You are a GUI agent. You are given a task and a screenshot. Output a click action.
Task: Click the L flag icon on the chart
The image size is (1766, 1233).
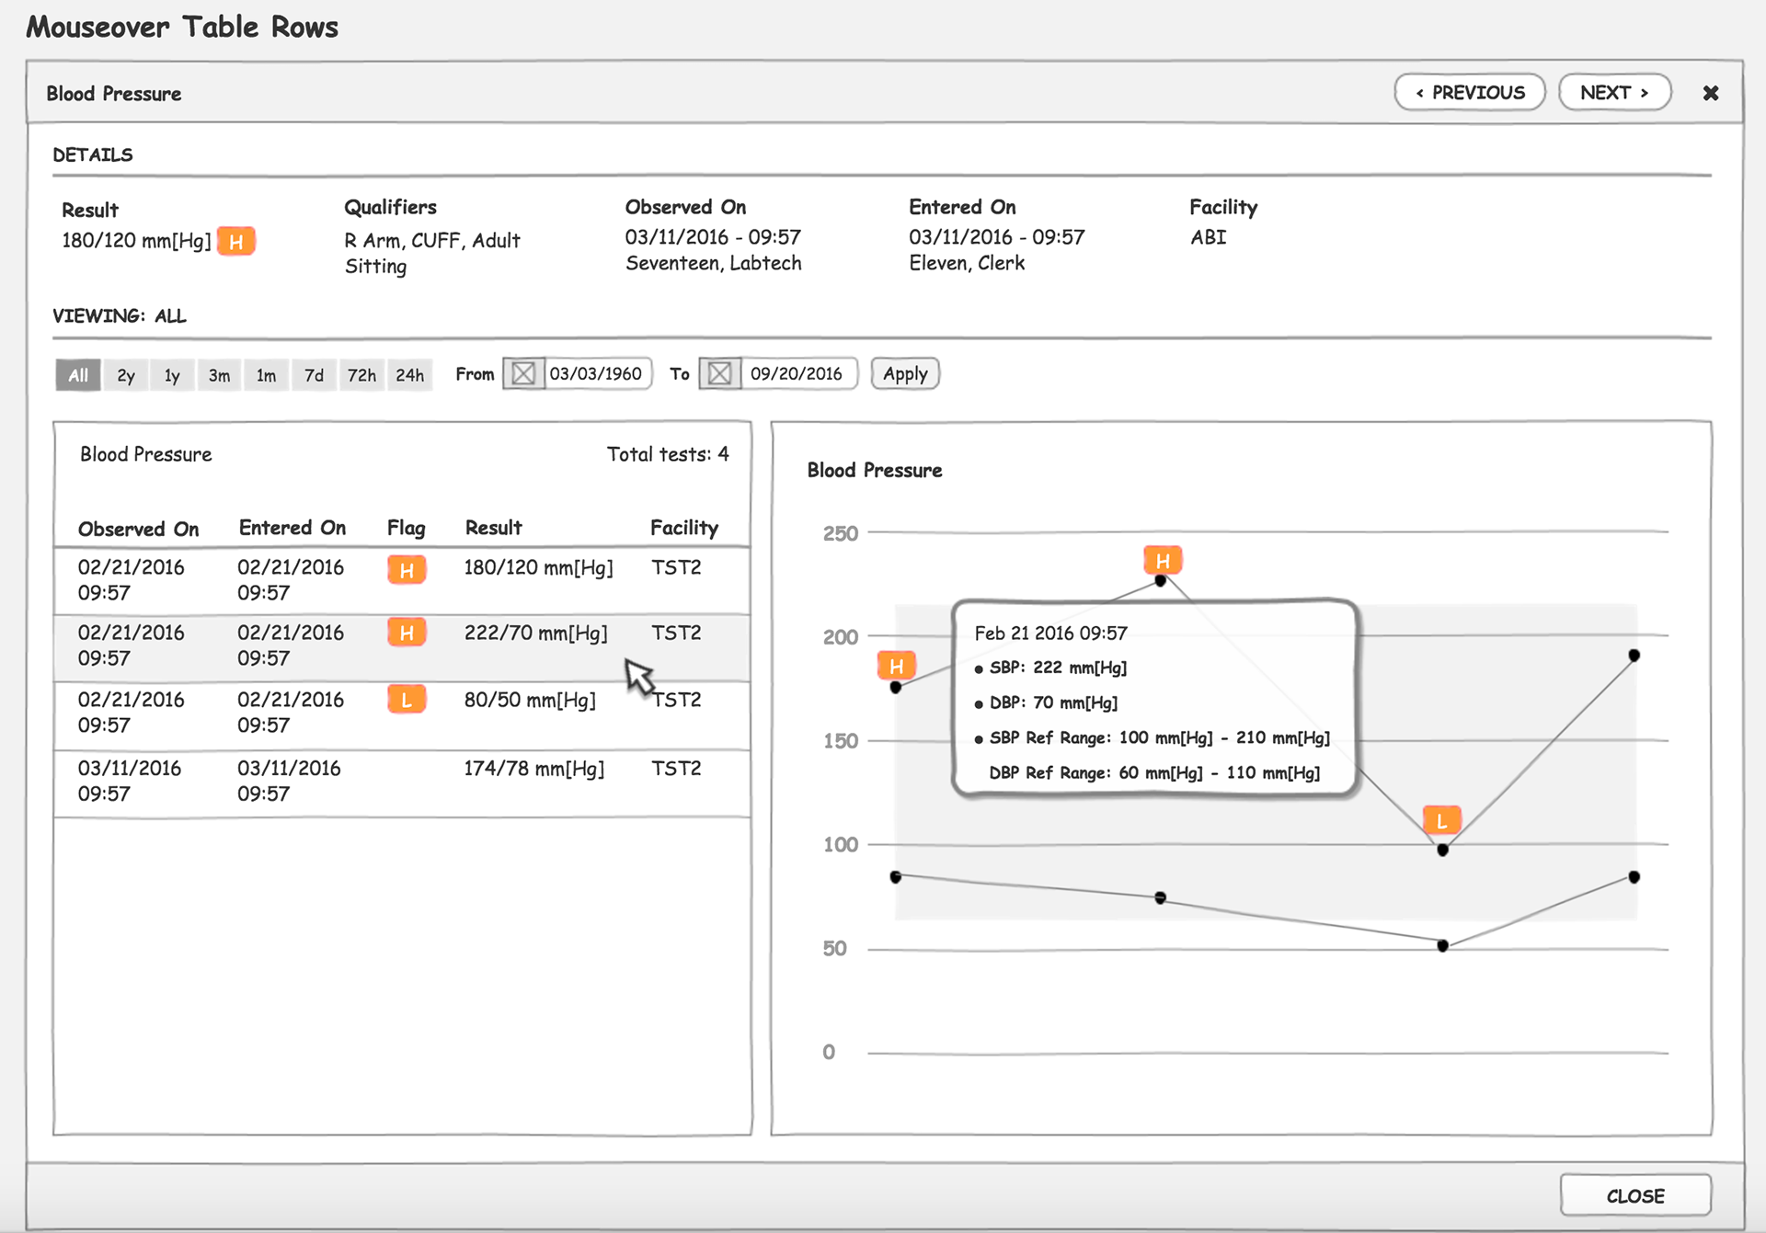point(1441,820)
